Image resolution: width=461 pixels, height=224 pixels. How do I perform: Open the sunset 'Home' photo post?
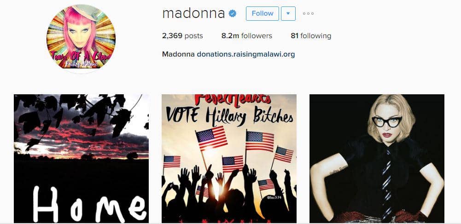pos(81,159)
